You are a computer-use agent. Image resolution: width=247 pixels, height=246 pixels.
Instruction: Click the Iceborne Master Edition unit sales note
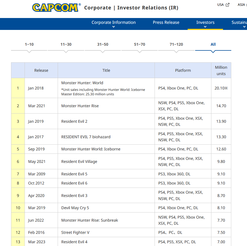point(103,92)
